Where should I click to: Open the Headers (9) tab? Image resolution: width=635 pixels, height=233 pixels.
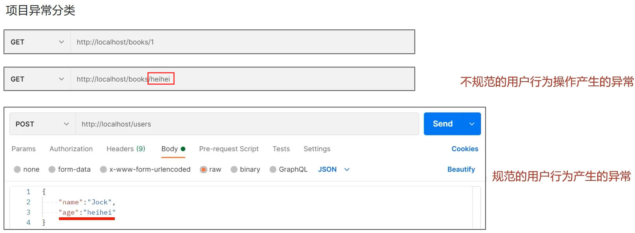click(126, 149)
